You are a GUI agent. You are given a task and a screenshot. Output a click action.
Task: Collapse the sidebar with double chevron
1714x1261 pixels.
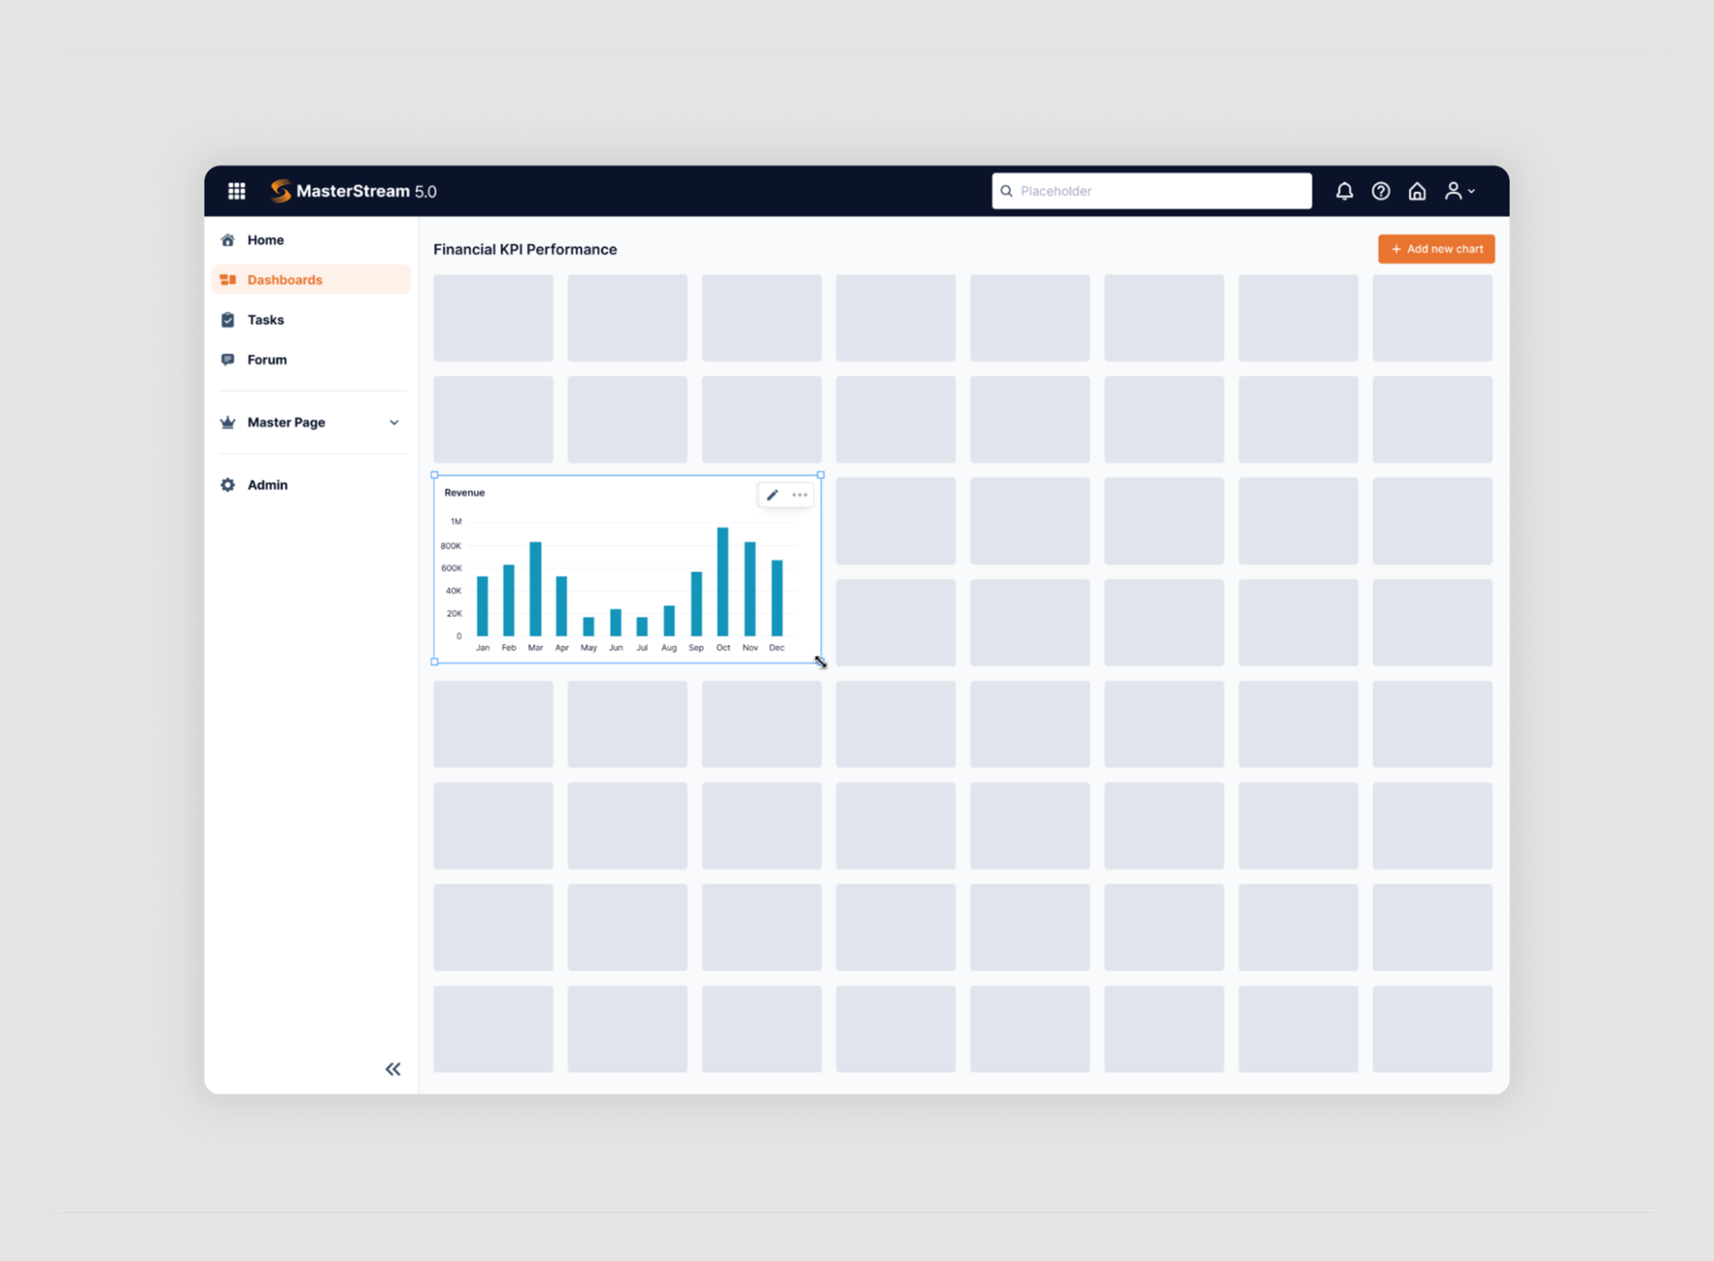pos(393,1069)
